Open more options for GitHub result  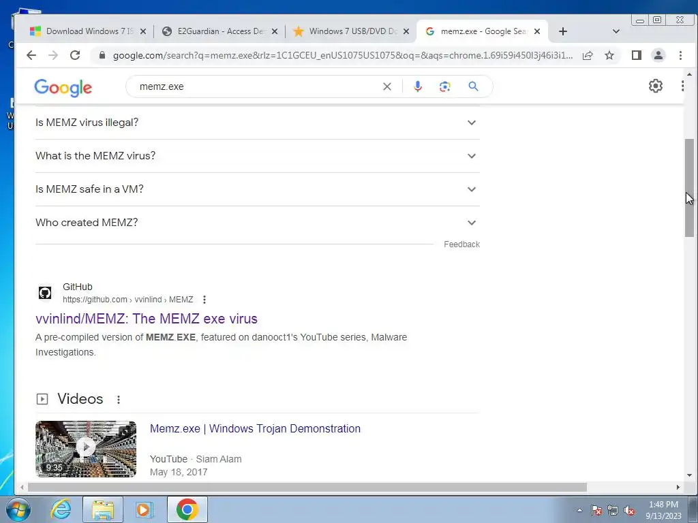tap(204, 300)
